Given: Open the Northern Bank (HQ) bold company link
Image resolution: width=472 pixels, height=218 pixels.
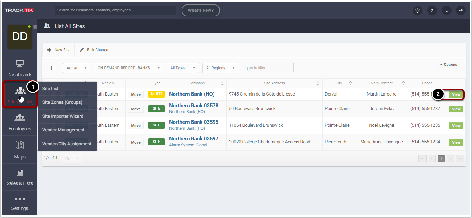Looking at the screenshot, I should (x=192, y=94).
